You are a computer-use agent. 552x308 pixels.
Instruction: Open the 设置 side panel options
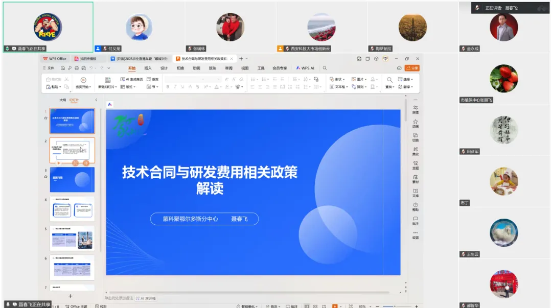[416, 235]
